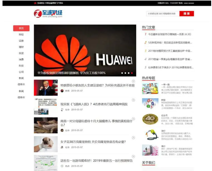Open the 科技 category in sidebar

(x=21, y=66)
